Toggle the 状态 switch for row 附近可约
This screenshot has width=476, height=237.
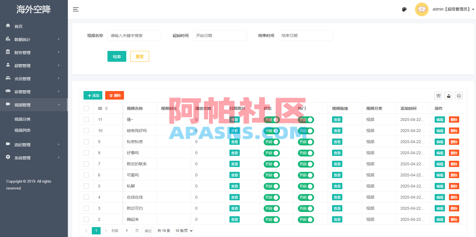click(272, 209)
